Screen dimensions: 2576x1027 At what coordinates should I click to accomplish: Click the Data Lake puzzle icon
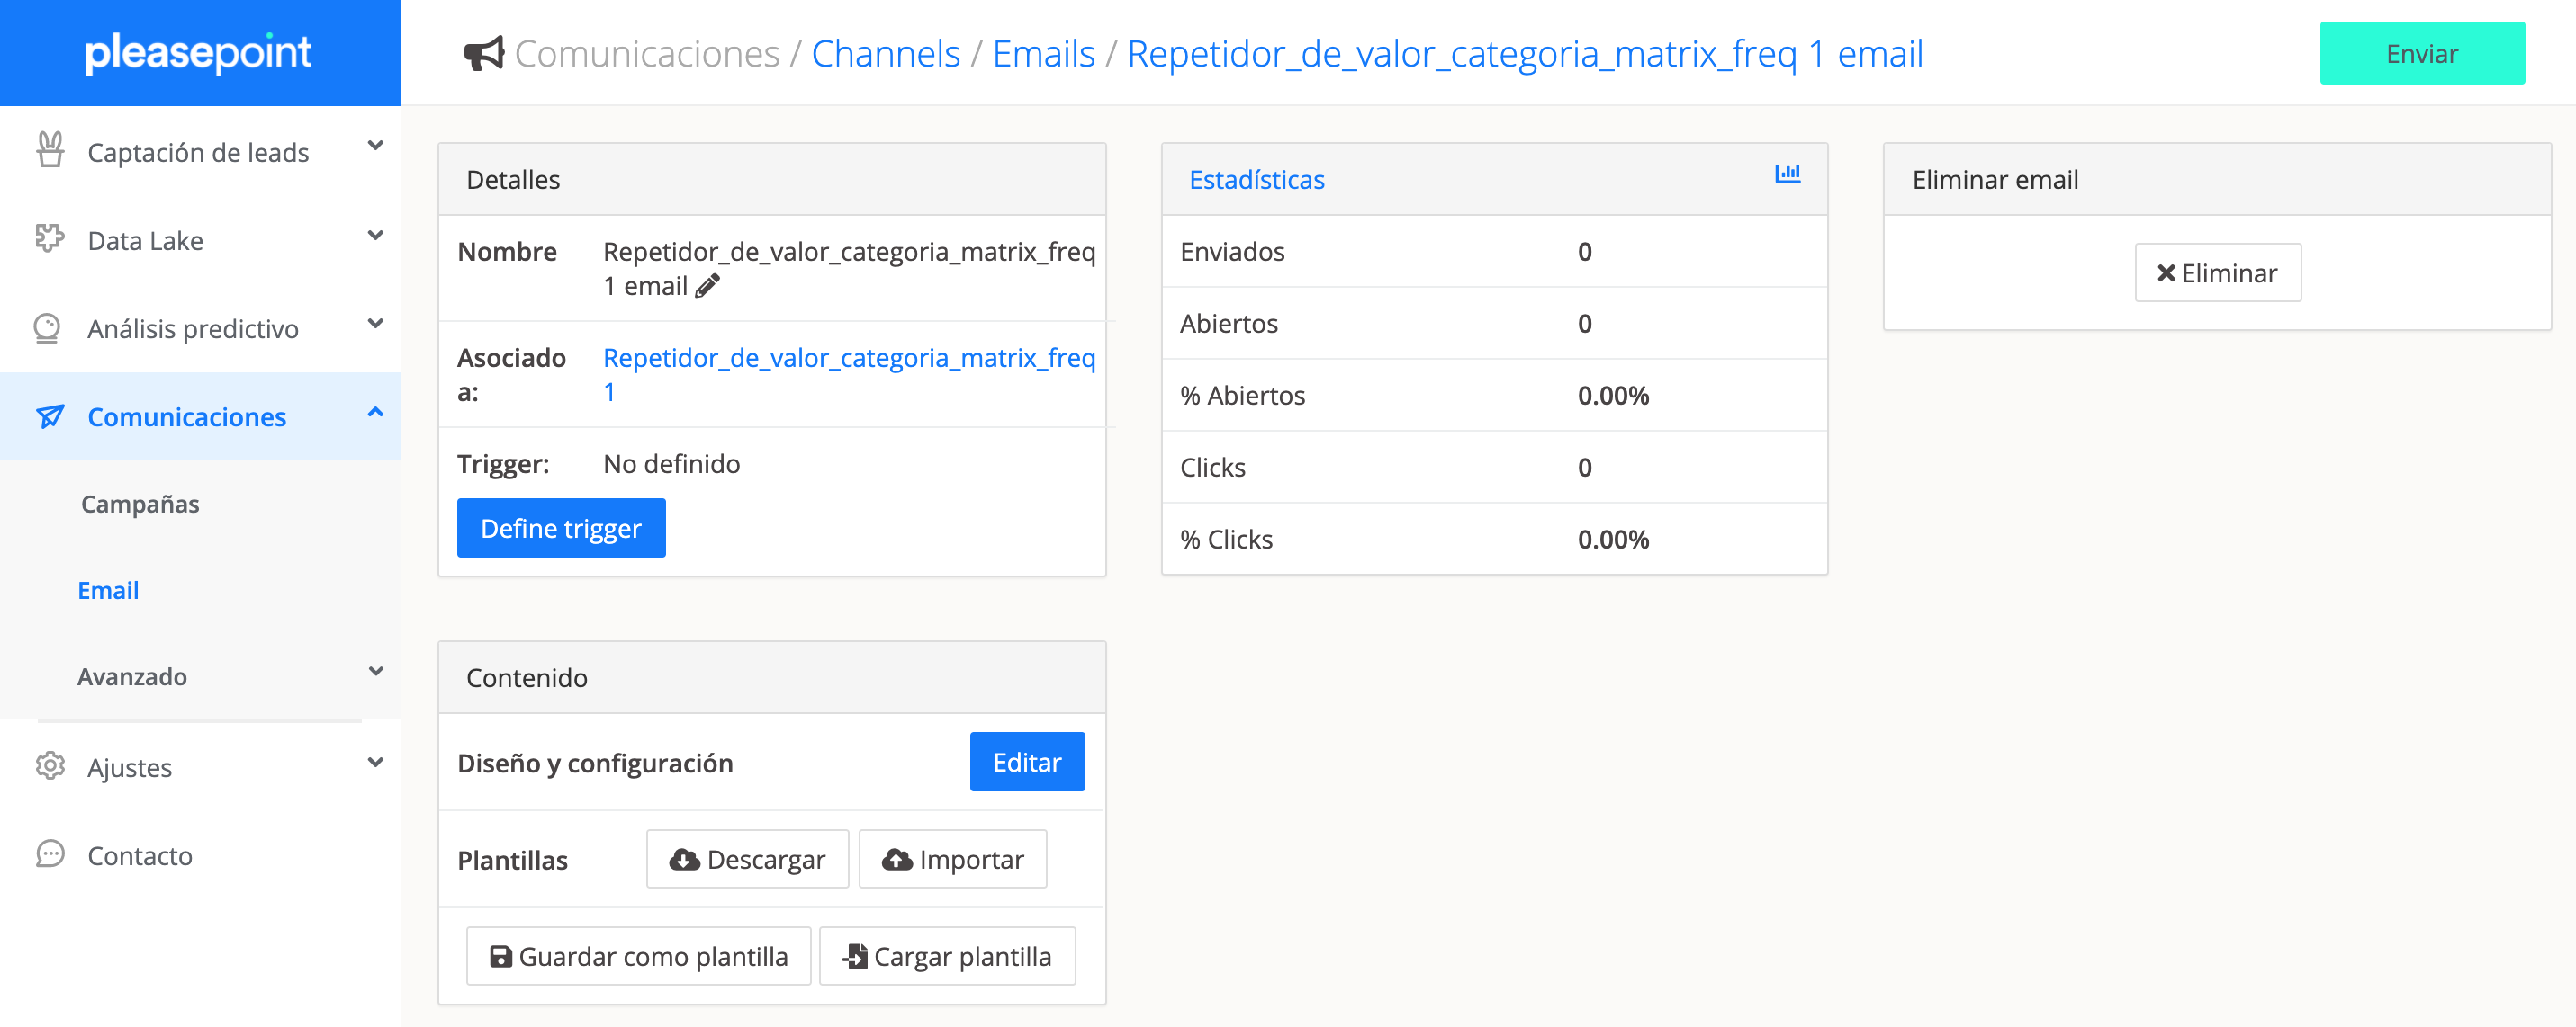pos(49,239)
